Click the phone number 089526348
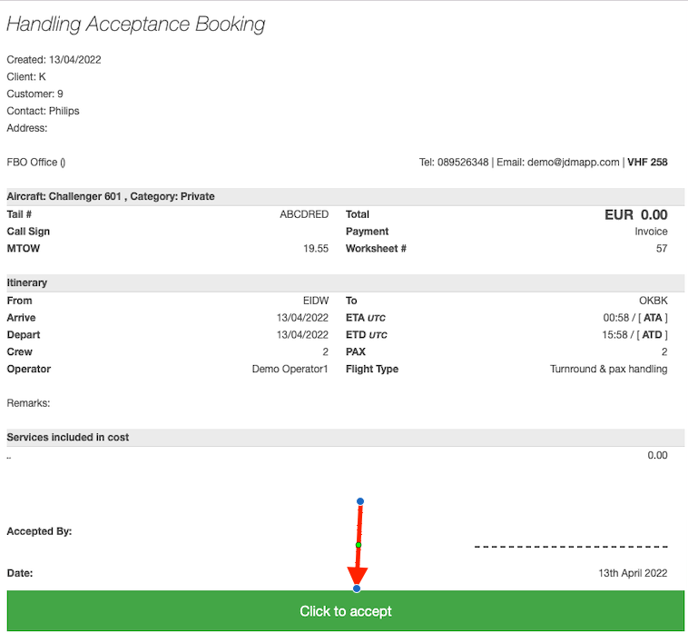This screenshot has width=688, height=633. pos(464,163)
